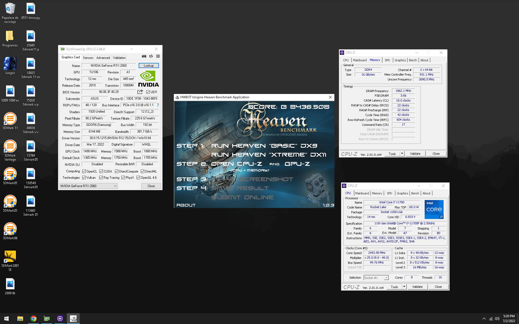Screen dimensions: 519x324
Task: Select the 25645 3dmark11 p file
Action: [31, 40]
